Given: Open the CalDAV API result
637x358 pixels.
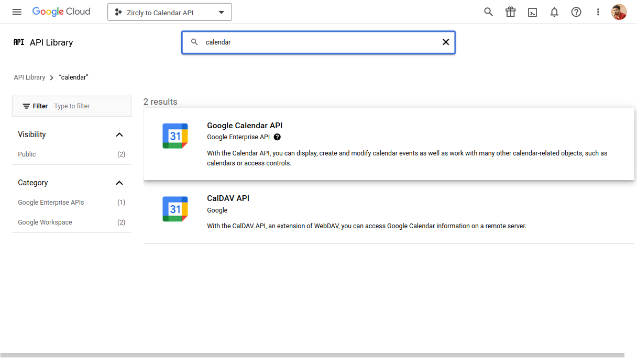Looking at the screenshot, I should 228,198.
